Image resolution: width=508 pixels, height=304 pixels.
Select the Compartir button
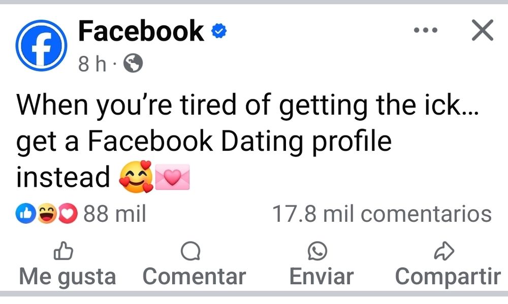(x=448, y=264)
